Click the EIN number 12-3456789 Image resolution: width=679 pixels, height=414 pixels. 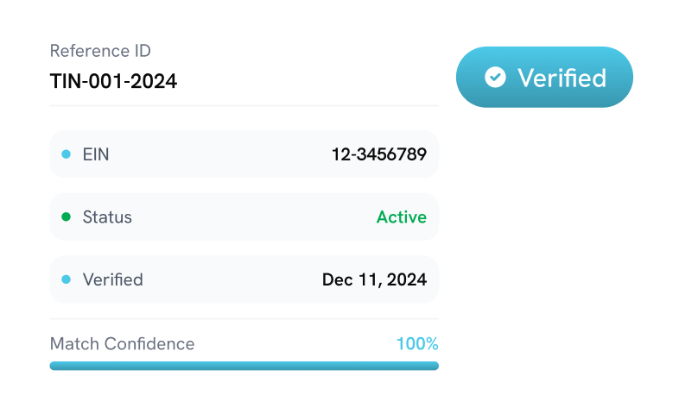click(x=378, y=154)
